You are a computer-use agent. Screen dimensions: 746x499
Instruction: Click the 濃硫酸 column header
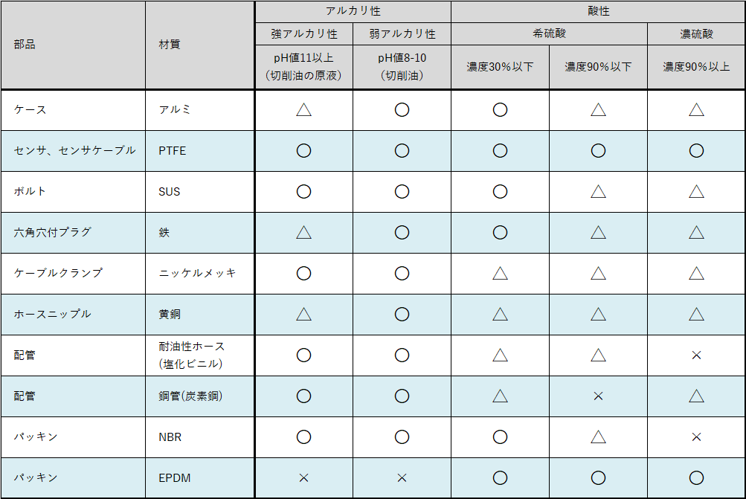tap(696, 33)
